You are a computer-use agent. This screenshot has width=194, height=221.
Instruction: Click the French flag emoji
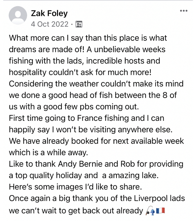160,211
